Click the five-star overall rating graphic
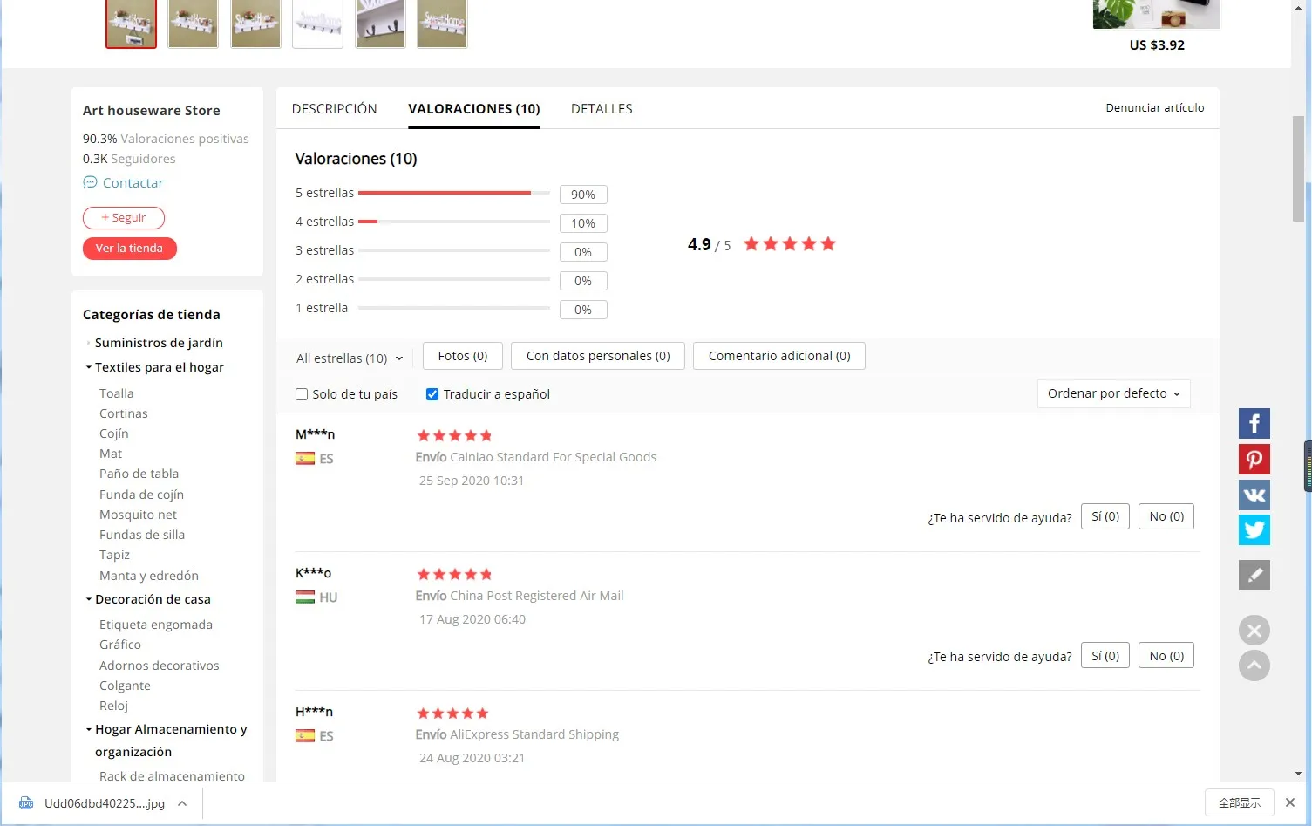This screenshot has width=1312, height=826. click(x=790, y=244)
